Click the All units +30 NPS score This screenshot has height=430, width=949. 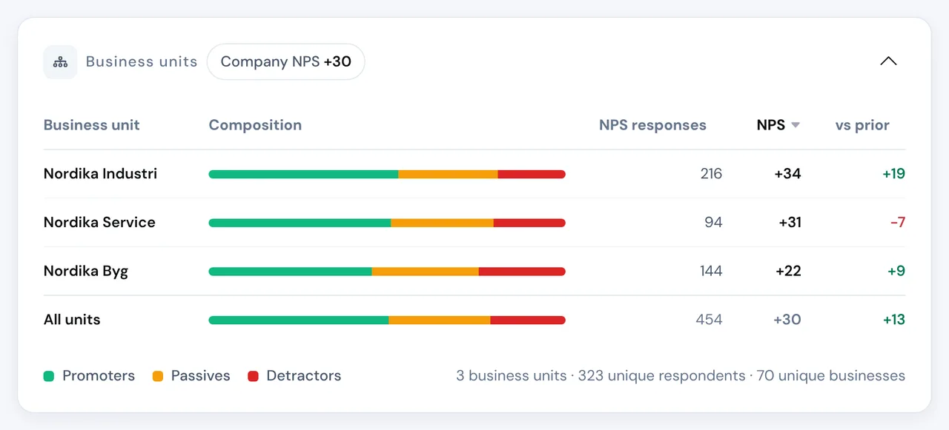click(787, 320)
